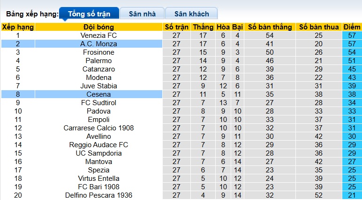Open the Sân nhà tab
362x200 pixels.
142,14
